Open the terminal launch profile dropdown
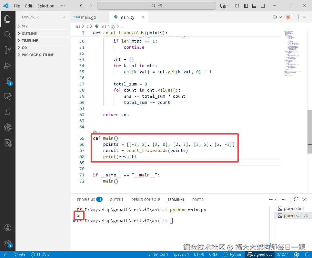The image size is (312, 258). pyautogui.click(x=276, y=199)
